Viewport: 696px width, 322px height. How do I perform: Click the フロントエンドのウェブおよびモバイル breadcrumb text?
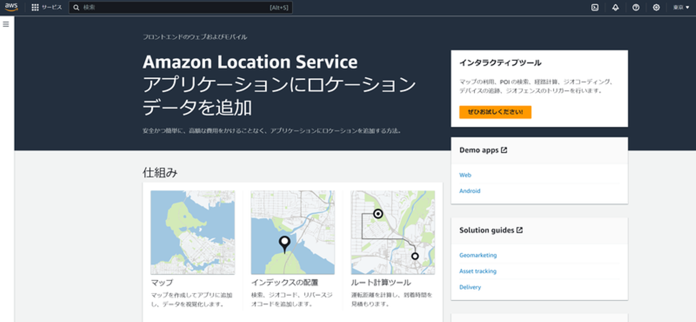pos(195,37)
